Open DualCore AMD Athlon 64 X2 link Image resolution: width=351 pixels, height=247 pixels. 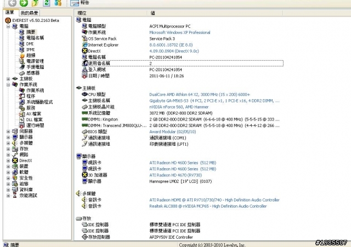click(200, 95)
